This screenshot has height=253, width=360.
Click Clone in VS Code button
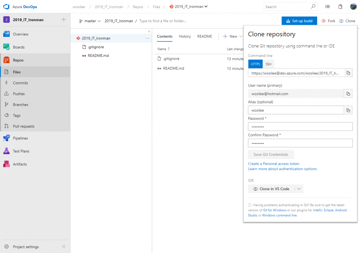pos(271,189)
